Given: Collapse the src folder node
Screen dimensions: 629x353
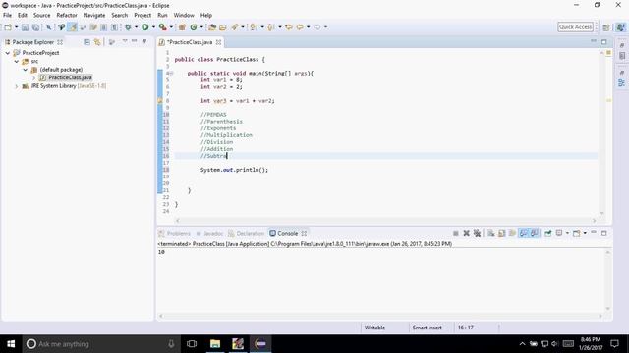Looking at the screenshot, I should 17,61.
